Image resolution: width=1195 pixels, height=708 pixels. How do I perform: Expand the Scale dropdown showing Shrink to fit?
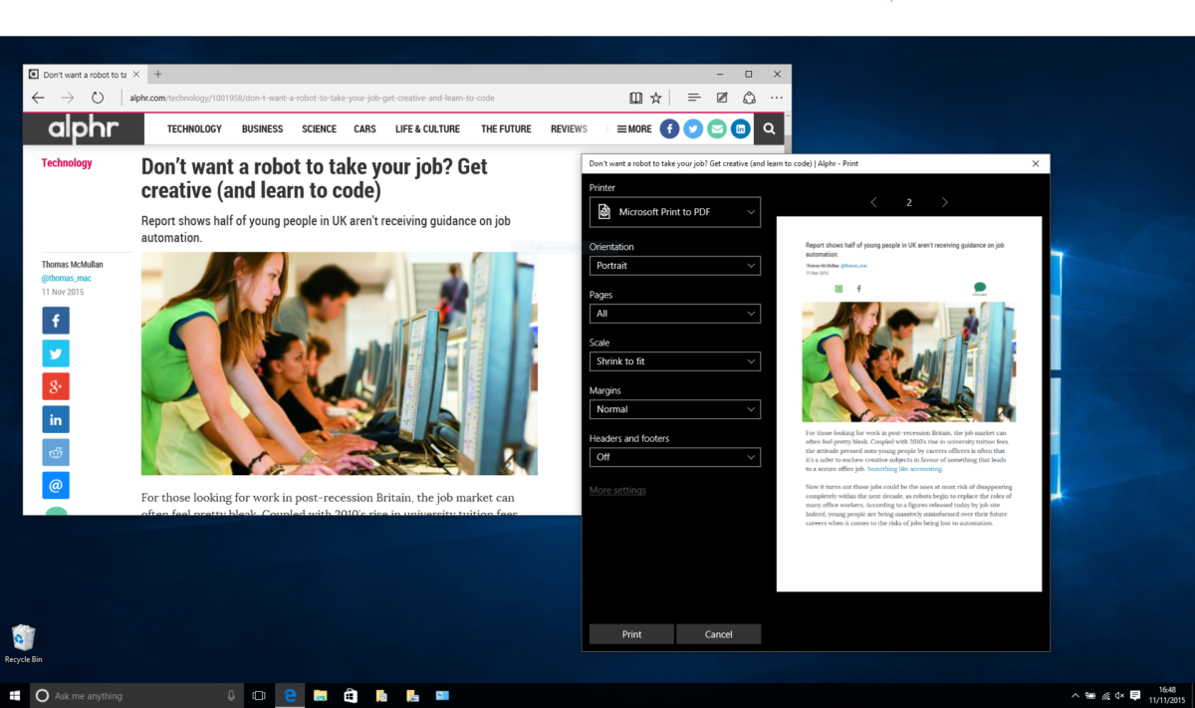[675, 360]
